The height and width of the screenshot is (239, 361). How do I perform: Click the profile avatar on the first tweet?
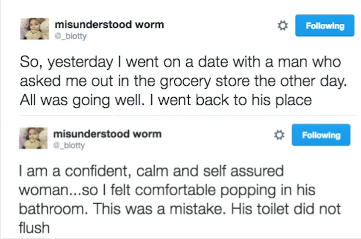pos(34,28)
